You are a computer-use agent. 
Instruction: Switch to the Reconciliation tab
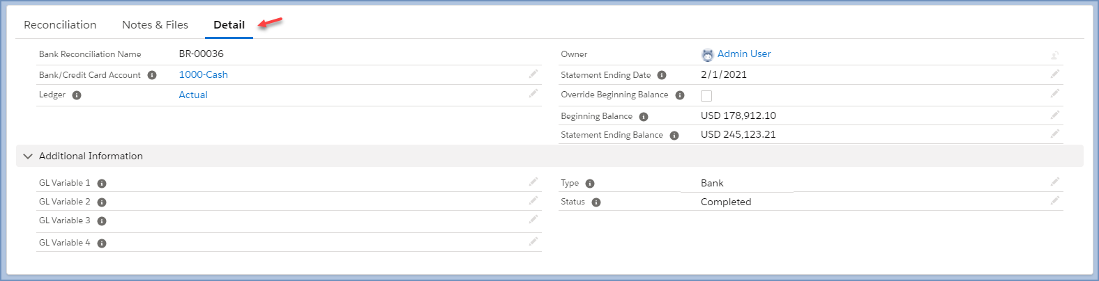coord(60,25)
